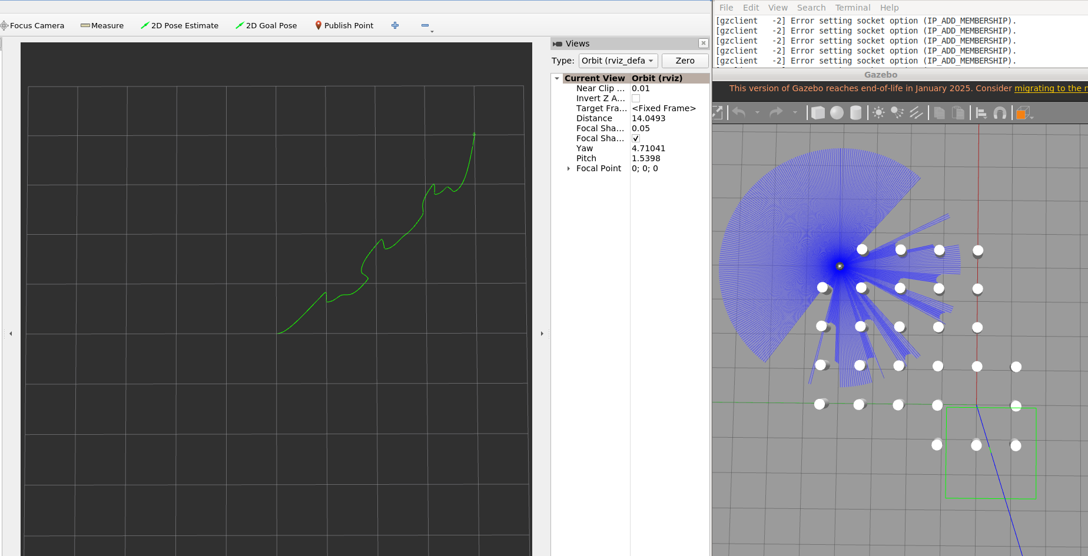Open the view Type dropdown in Views panel

[618, 61]
